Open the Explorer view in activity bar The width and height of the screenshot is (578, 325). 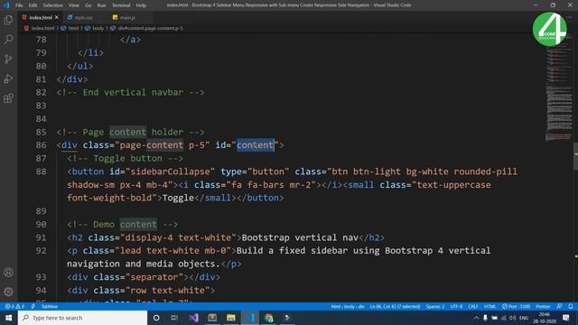(8, 20)
